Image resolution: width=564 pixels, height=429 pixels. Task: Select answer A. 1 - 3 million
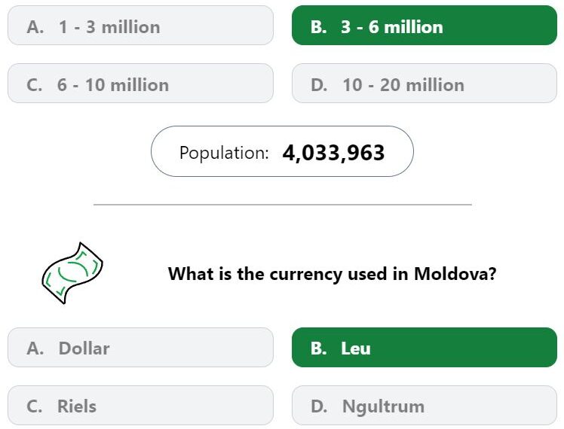point(140,26)
